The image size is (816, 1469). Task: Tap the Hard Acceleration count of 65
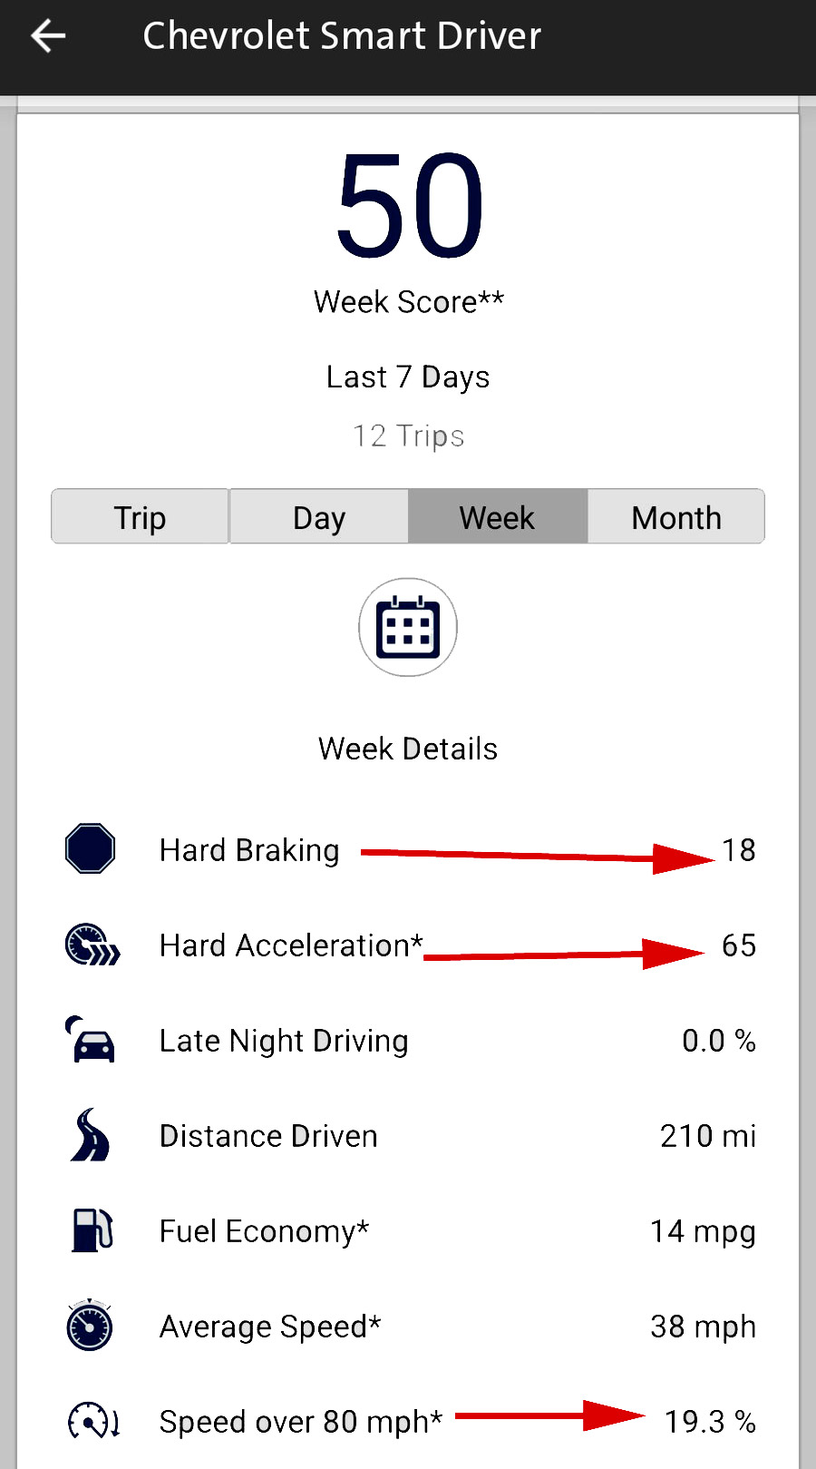point(738,945)
